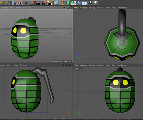Add a Camera object
The image size is (143, 120).
(90, 3)
